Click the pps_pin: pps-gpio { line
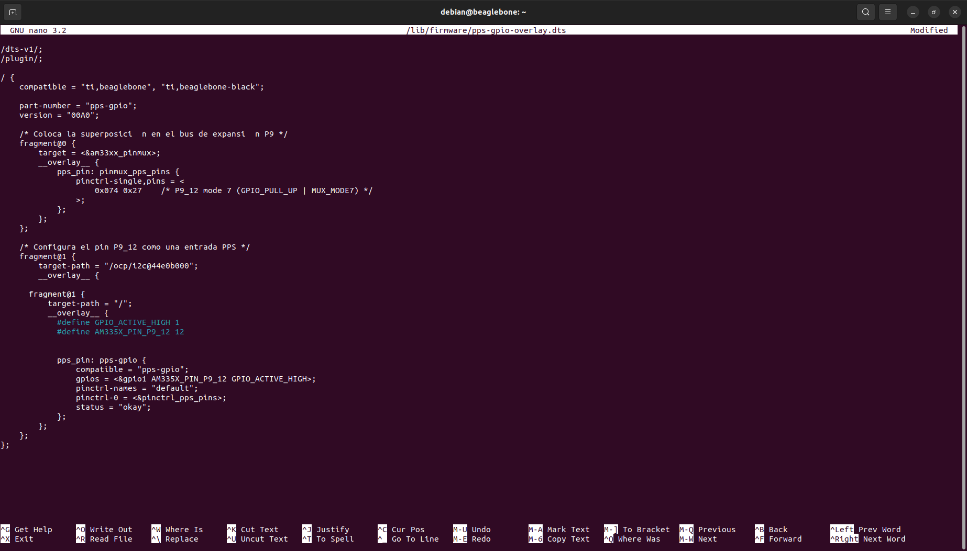The height and width of the screenshot is (551, 967). [102, 360]
